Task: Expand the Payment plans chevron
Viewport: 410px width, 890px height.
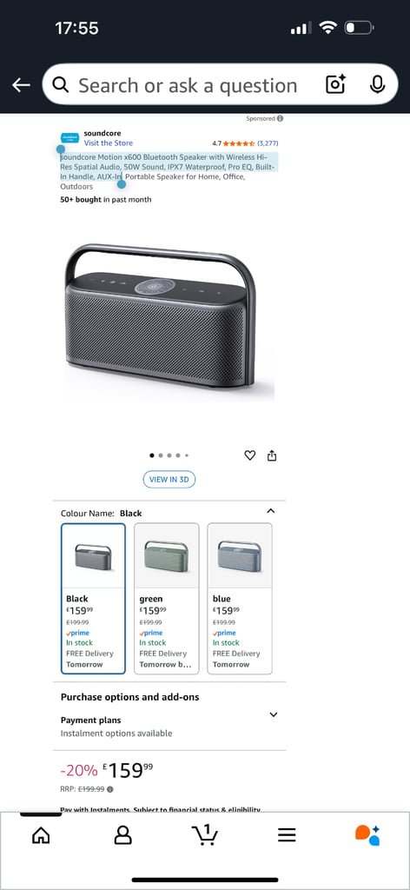Action: coord(274,714)
